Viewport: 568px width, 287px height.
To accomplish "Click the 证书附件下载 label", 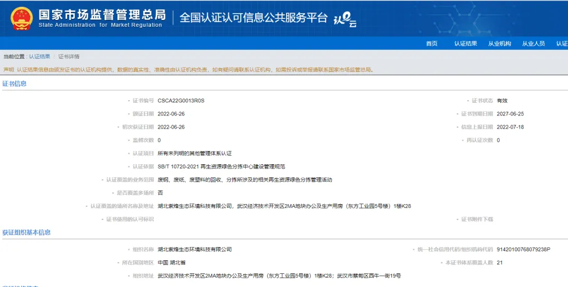I will pos(476,219).
